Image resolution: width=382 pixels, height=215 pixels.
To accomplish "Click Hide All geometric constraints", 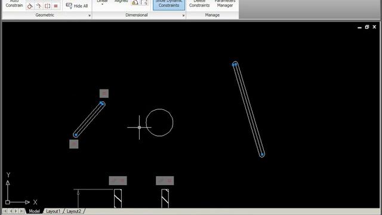I will tap(77, 6).
